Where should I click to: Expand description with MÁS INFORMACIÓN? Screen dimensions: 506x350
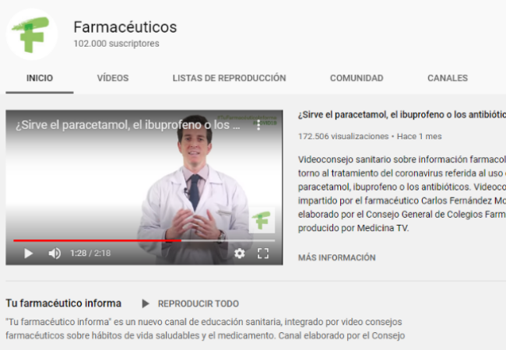tap(337, 257)
